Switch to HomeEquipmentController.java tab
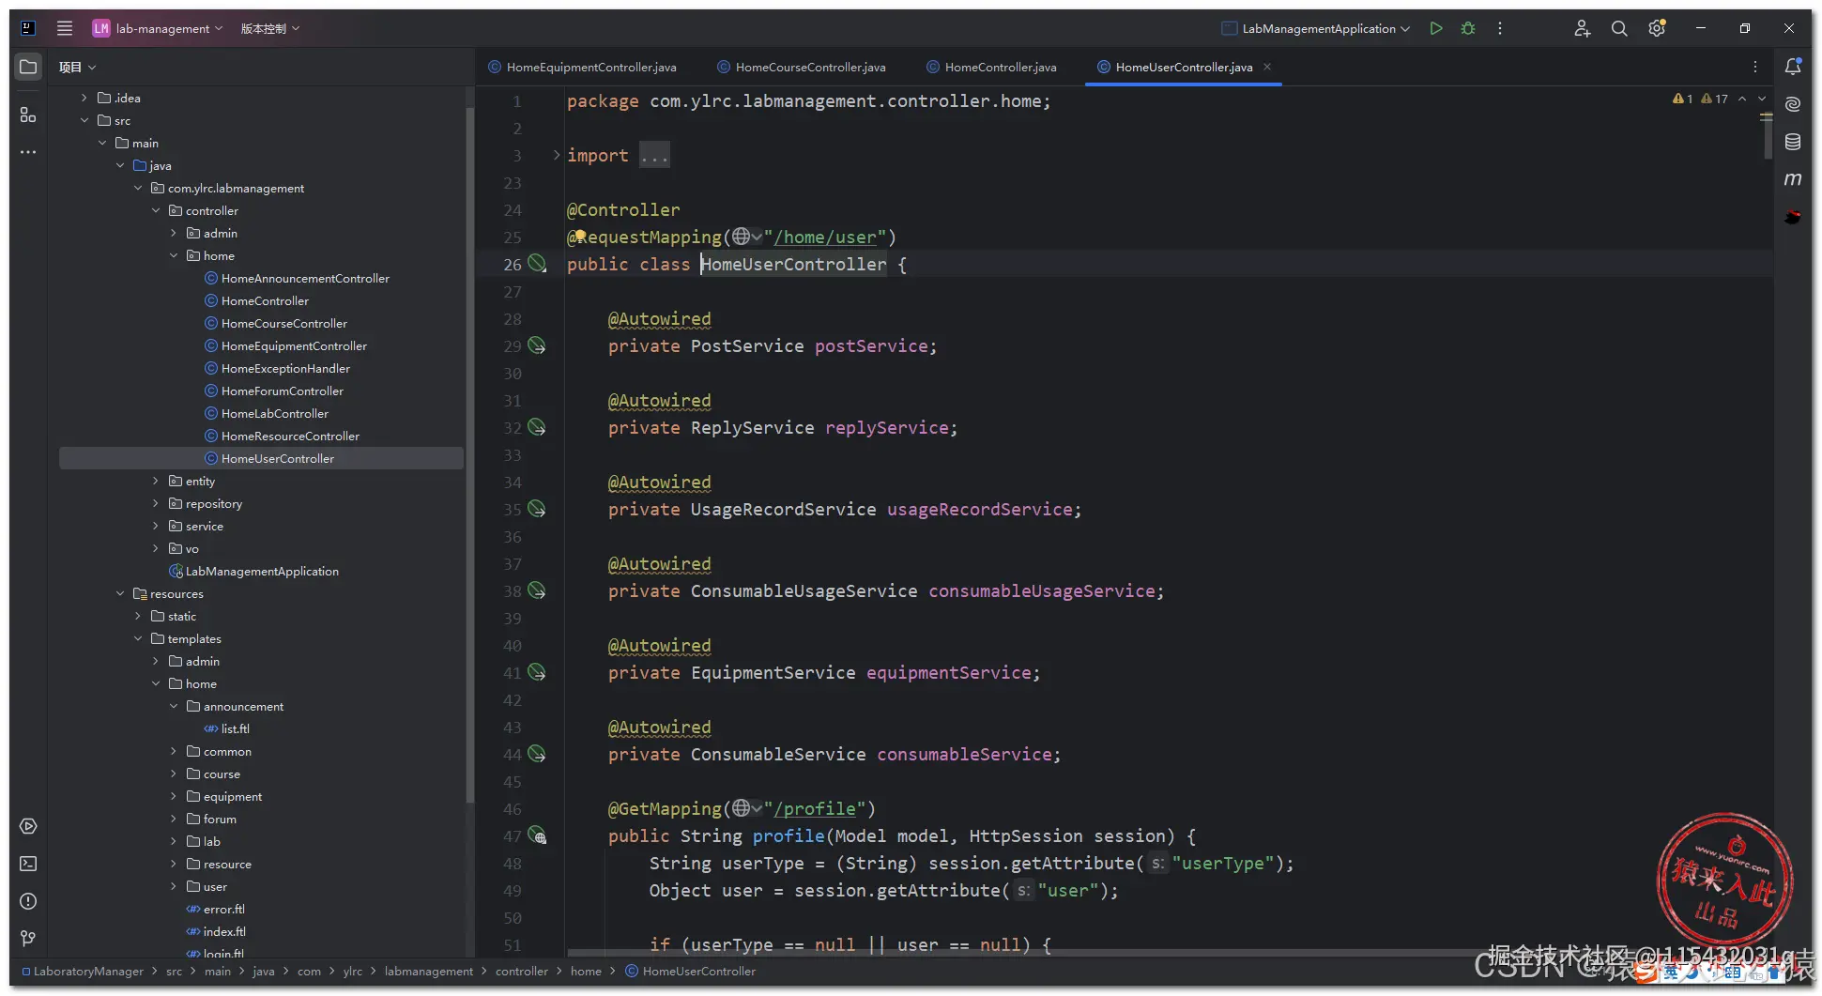This screenshot has height=996, width=1822. [583, 67]
